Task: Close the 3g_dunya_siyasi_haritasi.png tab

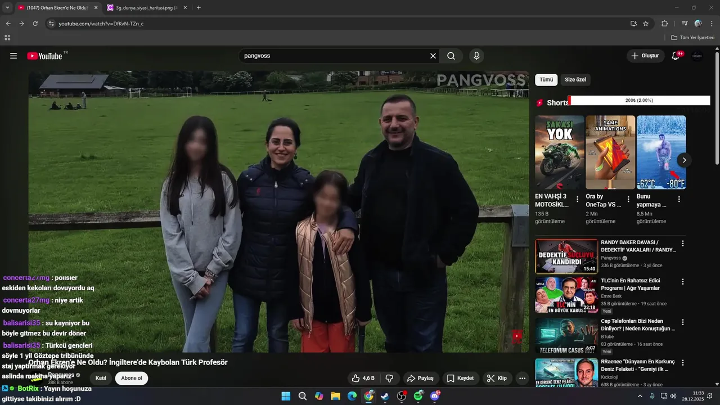Action: click(x=185, y=8)
